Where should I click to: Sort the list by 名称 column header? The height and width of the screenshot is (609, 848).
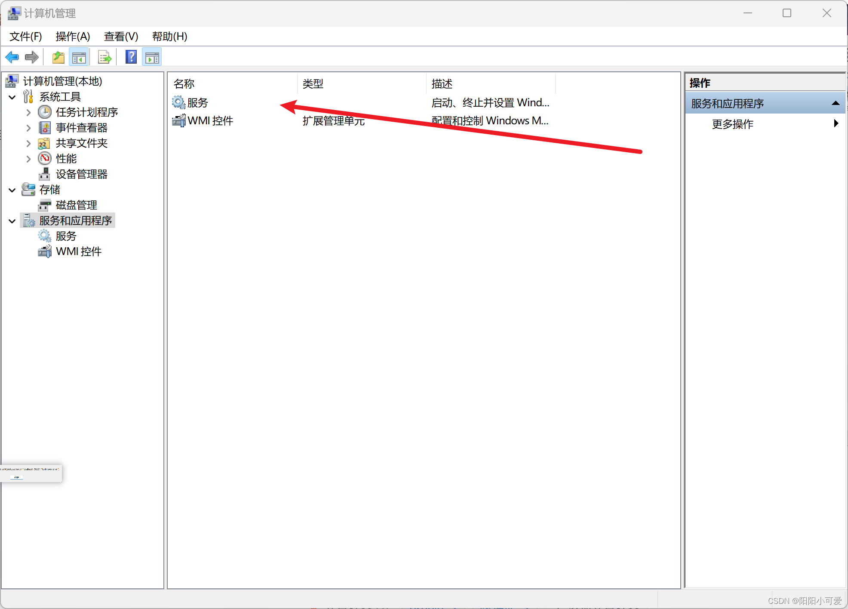click(x=183, y=83)
